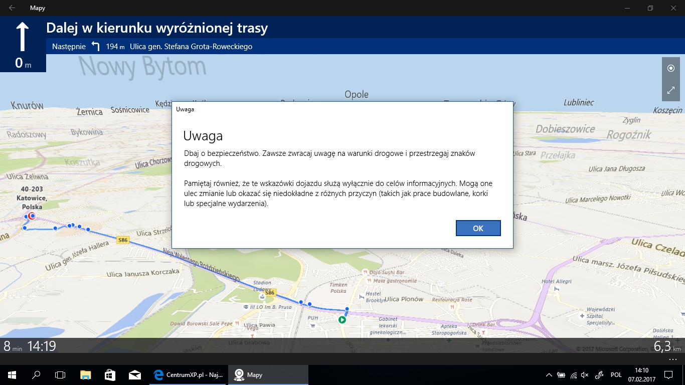Open the battery status tray icon
Image resolution: width=685 pixels, height=385 pixels.
click(561, 375)
